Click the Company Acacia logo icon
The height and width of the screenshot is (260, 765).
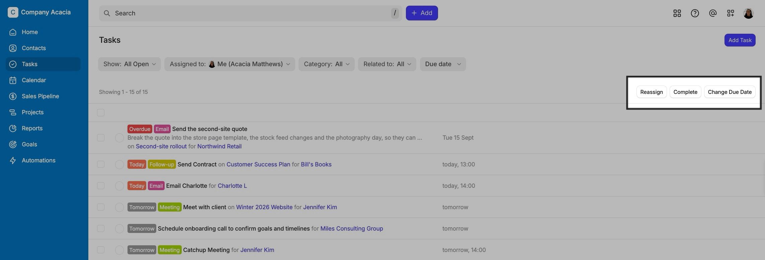tap(13, 12)
